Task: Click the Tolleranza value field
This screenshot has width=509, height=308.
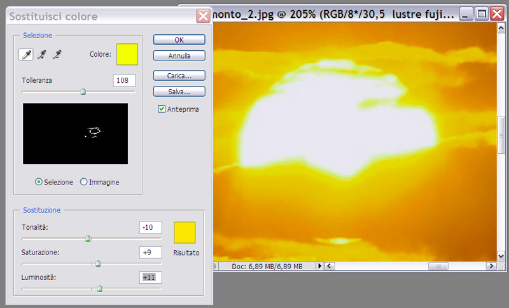Action: coord(124,80)
